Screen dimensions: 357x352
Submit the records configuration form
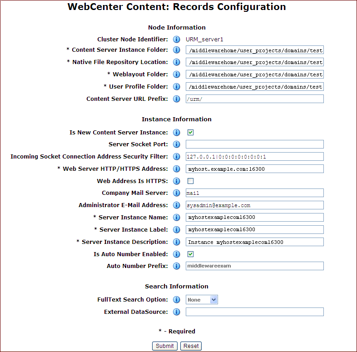[164, 346]
